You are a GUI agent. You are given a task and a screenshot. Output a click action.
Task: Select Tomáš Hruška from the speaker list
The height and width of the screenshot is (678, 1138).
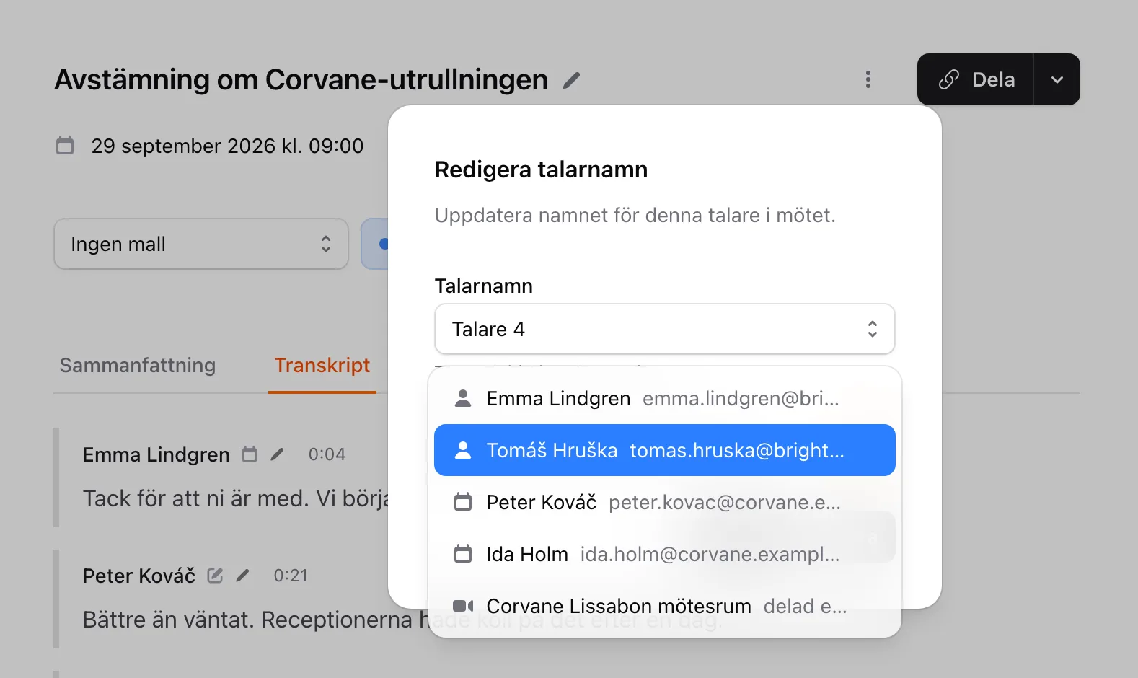(x=665, y=450)
